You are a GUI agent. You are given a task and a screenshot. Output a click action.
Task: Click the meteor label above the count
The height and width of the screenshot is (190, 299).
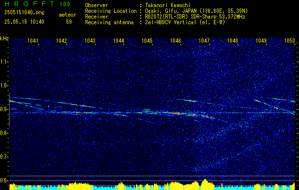click(x=68, y=15)
